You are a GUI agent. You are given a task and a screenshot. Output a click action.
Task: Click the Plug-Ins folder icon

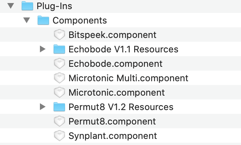click(27, 6)
